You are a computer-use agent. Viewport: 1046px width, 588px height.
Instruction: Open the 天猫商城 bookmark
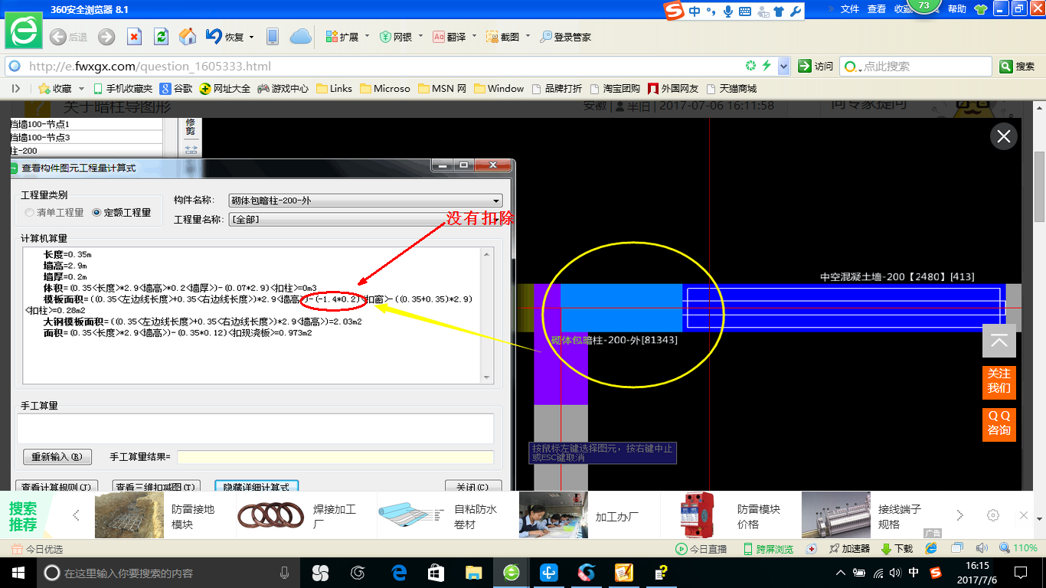[731, 89]
